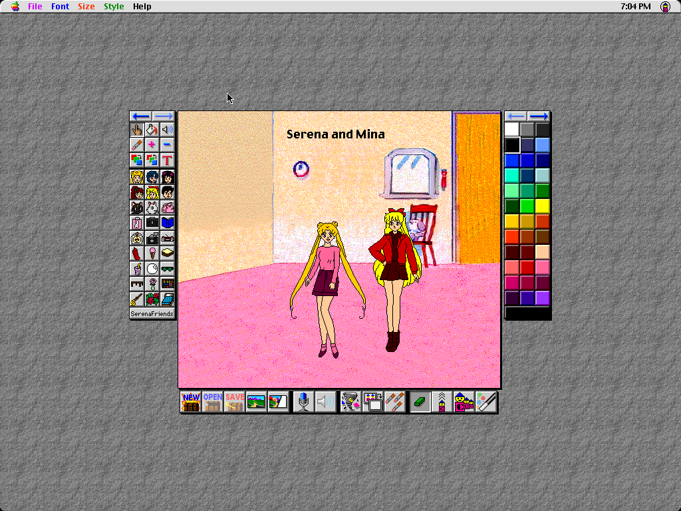The image size is (681, 511).
Task: Open the Size menu
Action: point(86,7)
